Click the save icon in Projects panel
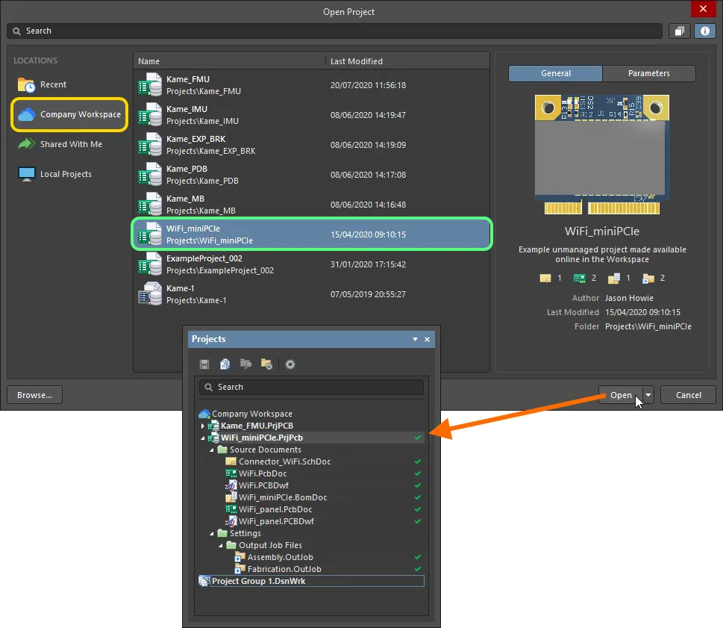This screenshot has height=628, width=723. click(204, 364)
